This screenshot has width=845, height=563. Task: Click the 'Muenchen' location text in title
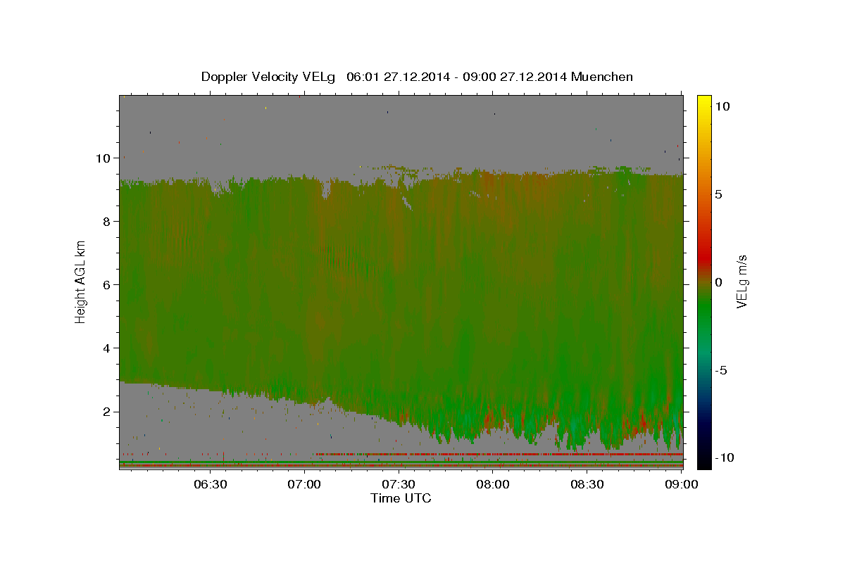point(602,77)
